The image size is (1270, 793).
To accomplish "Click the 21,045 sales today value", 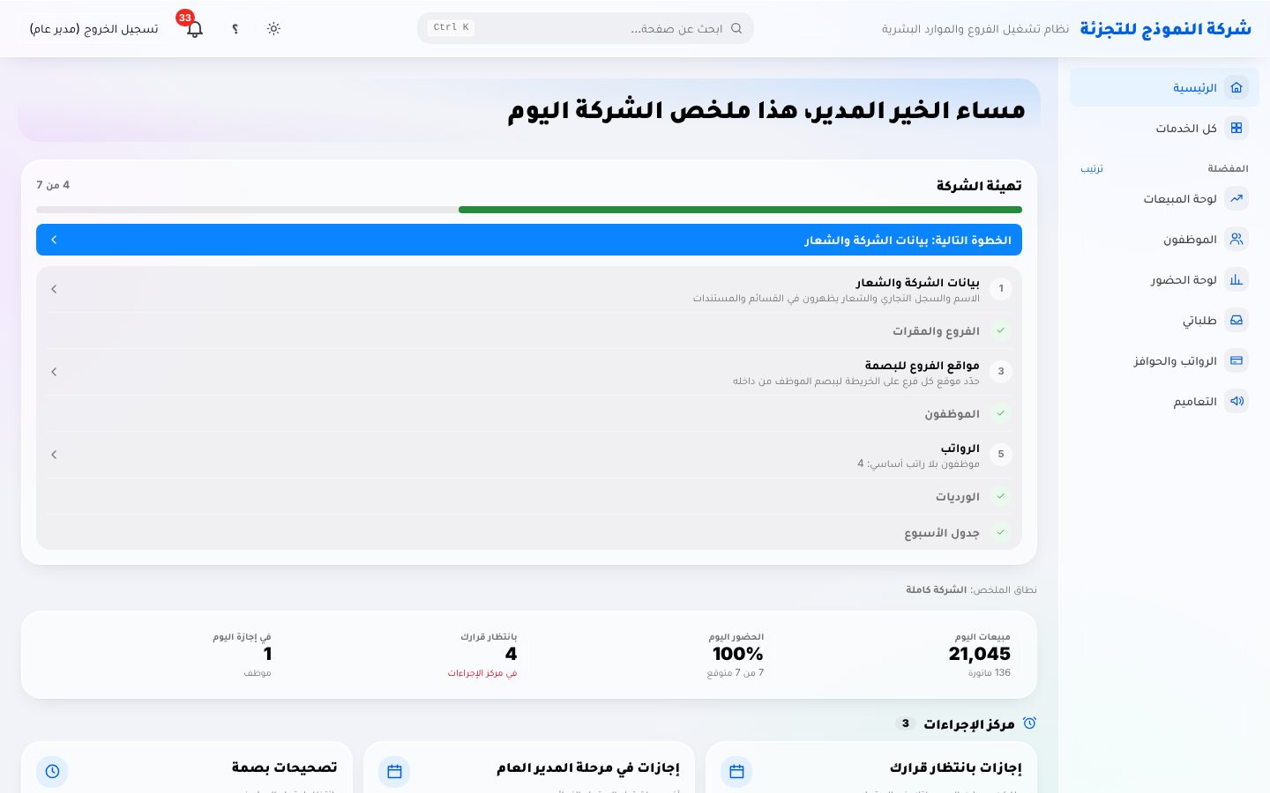I will [x=980, y=654].
